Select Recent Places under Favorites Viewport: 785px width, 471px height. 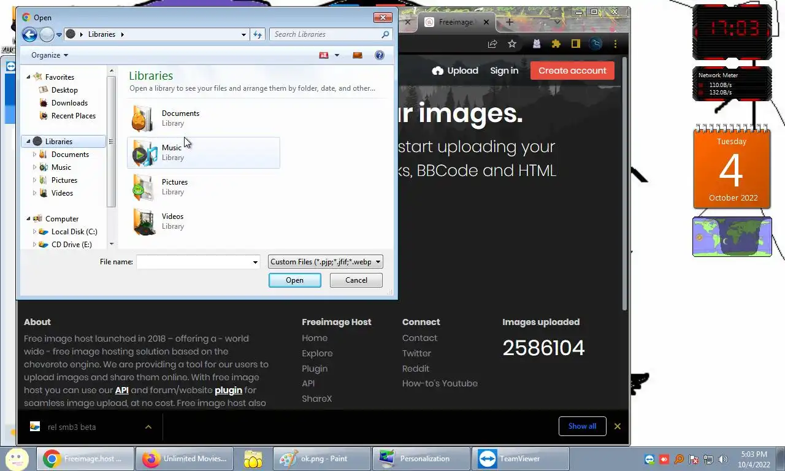click(74, 116)
